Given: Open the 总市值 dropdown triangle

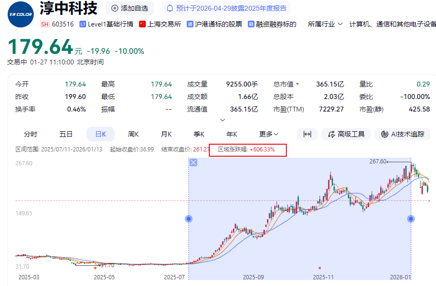Looking at the screenshot, I should pyautogui.click(x=297, y=84).
